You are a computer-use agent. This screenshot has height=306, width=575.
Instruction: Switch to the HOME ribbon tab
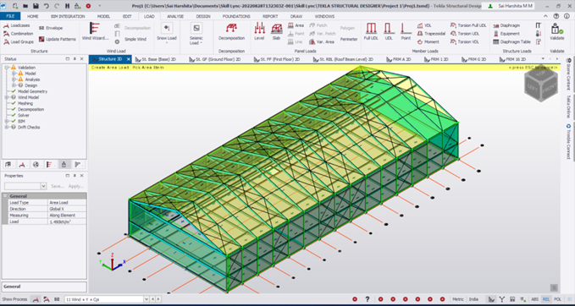[x=33, y=16]
